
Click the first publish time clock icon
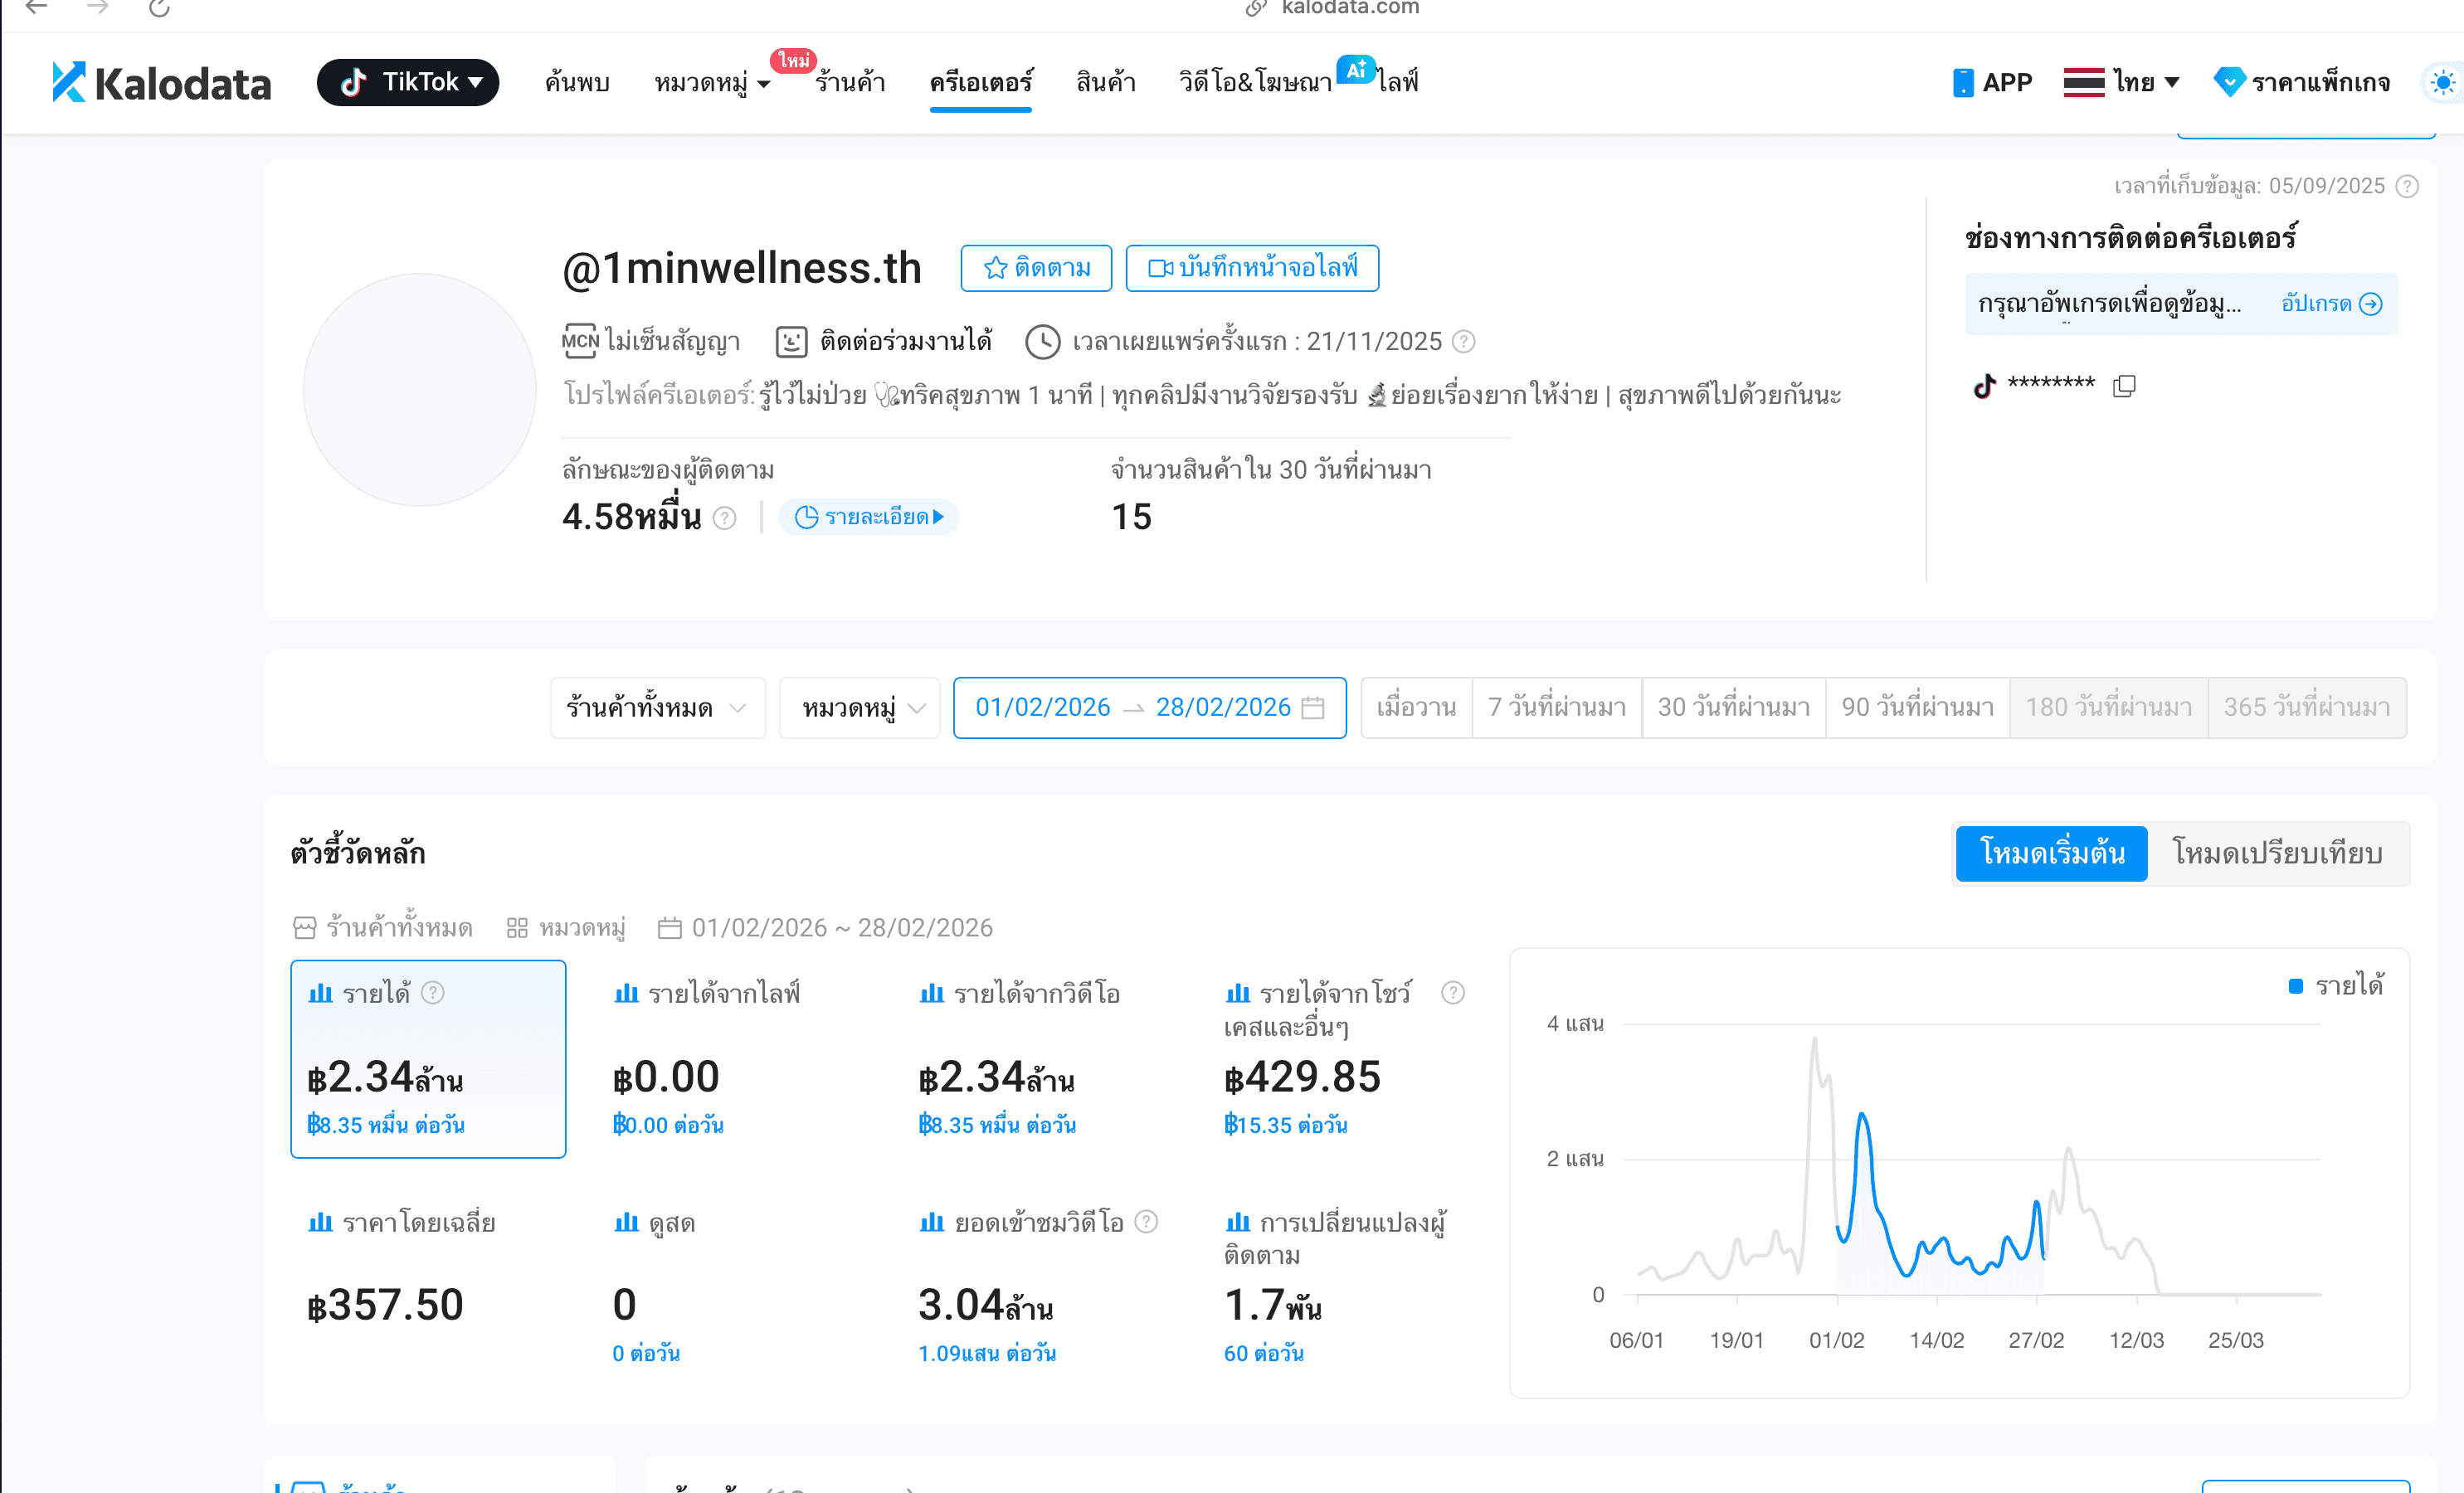point(1043,342)
